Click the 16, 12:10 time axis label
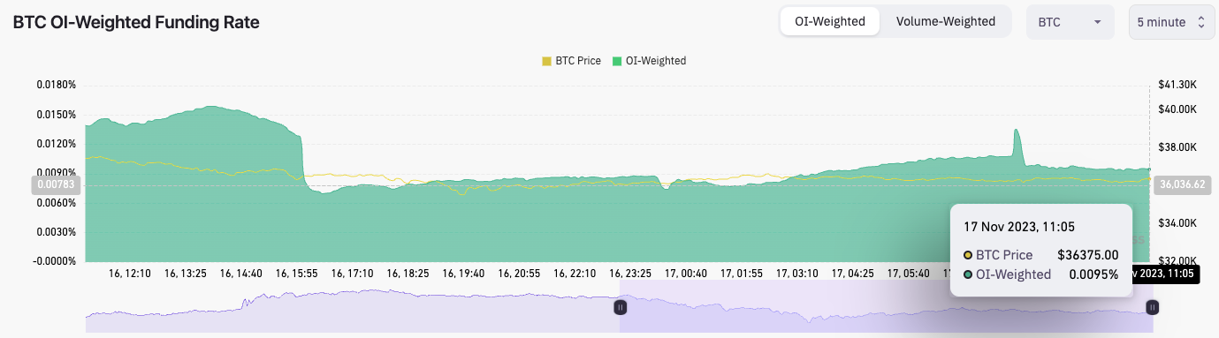 pyautogui.click(x=130, y=274)
